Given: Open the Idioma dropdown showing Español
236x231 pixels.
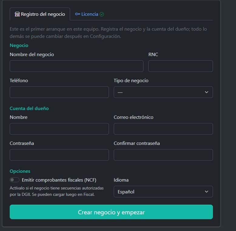Looking at the screenshot, I should coord(163,192).
